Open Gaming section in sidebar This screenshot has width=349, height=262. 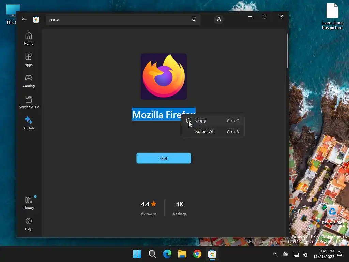coord(29,81)
